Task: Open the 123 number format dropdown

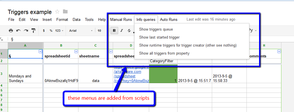Action: 59,31
